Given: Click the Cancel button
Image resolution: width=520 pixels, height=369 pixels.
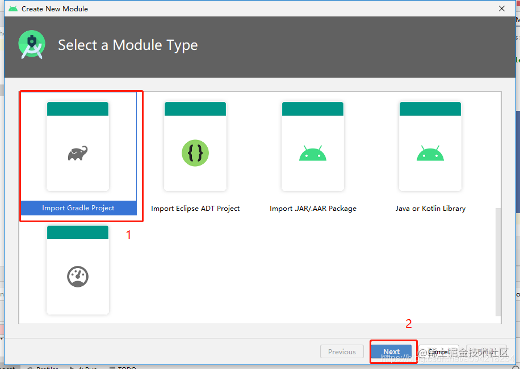Looking at the screenshot, I should 439,351.
